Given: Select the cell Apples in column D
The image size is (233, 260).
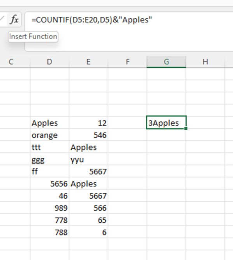Looking at the screenshot, I should click(49, 122).
